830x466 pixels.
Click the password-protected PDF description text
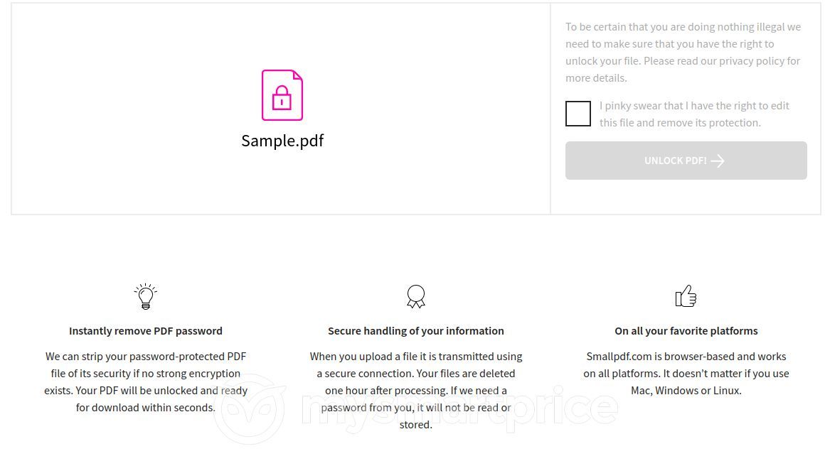[x=146, y=382]
